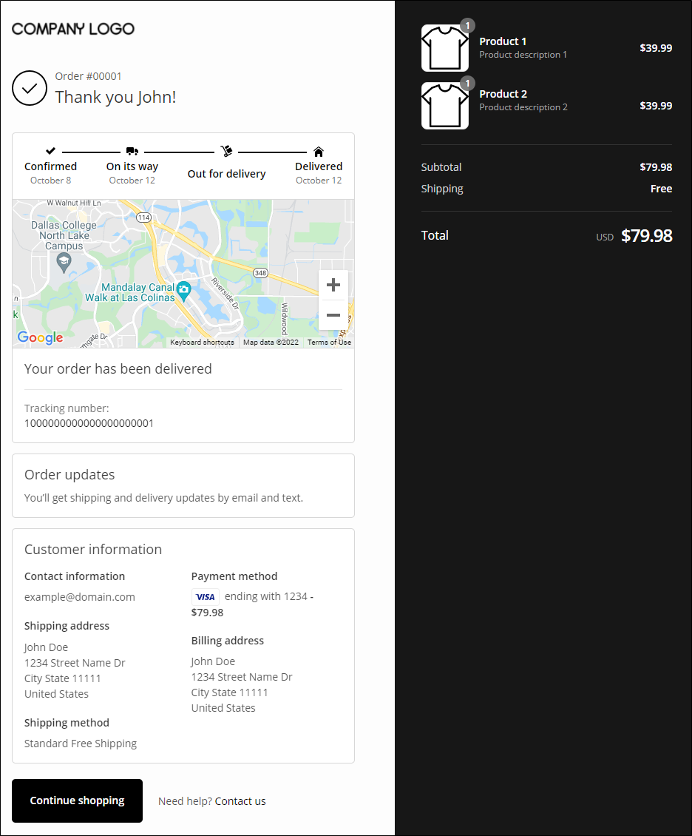The image size is (692, 836).
Task: Open map Keyboard shortcuts
Action: click(x=202, y=343)
